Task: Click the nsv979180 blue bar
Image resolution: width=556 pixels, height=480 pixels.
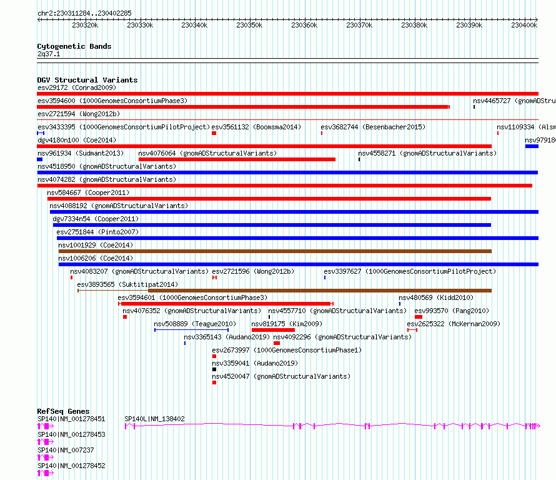Action: click(532, 146)
